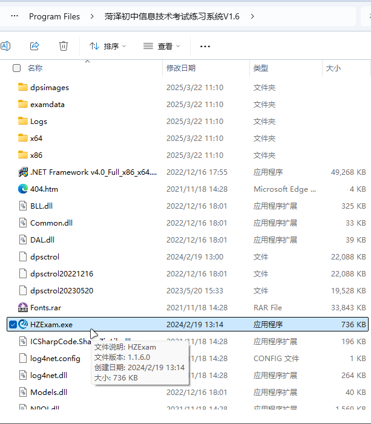Screen dimensions: 371x424
Task: Uncheck the HZExam.exe row checkbox
Action: (x=13, y=324)
